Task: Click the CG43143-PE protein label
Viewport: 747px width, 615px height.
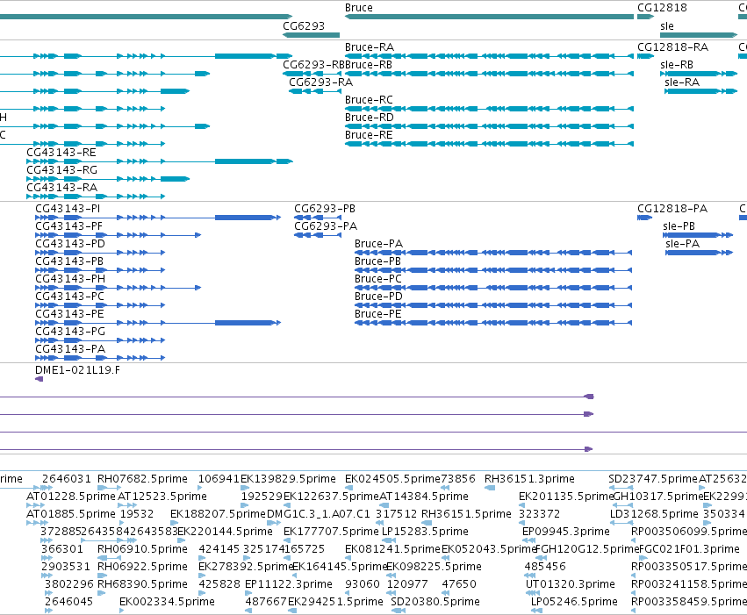Action: 69,314
